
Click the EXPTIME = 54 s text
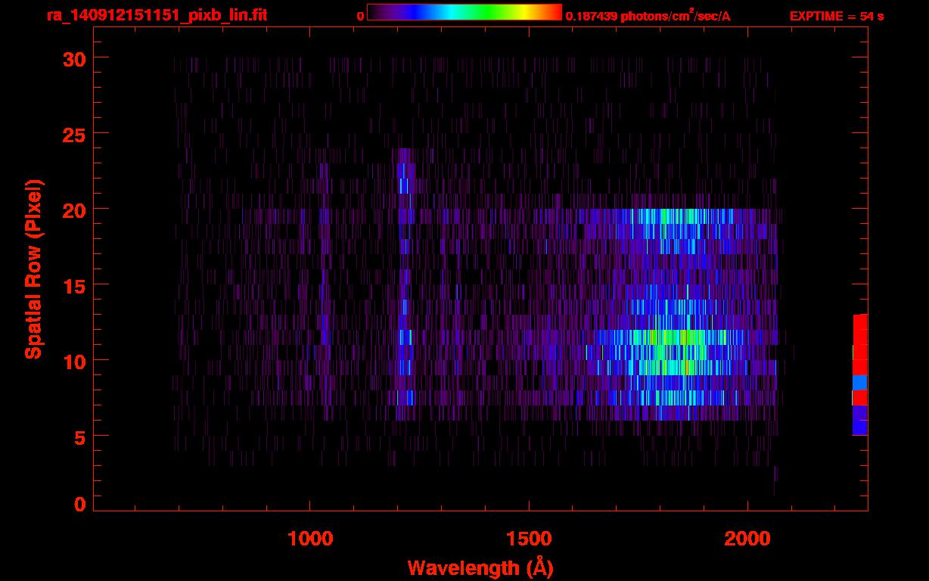[x=837, y=16]
